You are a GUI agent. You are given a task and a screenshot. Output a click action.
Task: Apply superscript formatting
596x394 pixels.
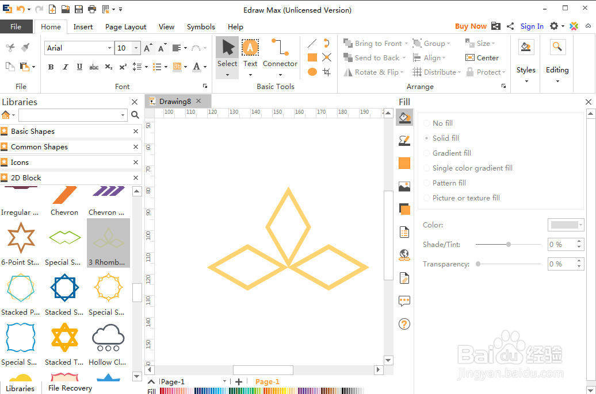(123, 67)
